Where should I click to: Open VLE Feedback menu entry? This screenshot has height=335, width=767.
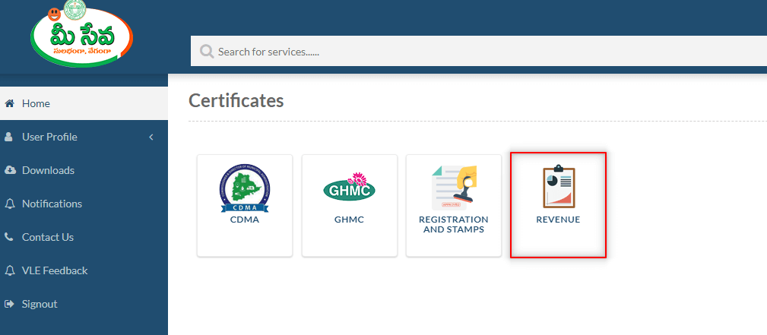pyautogui.click(x=84, y=270)
